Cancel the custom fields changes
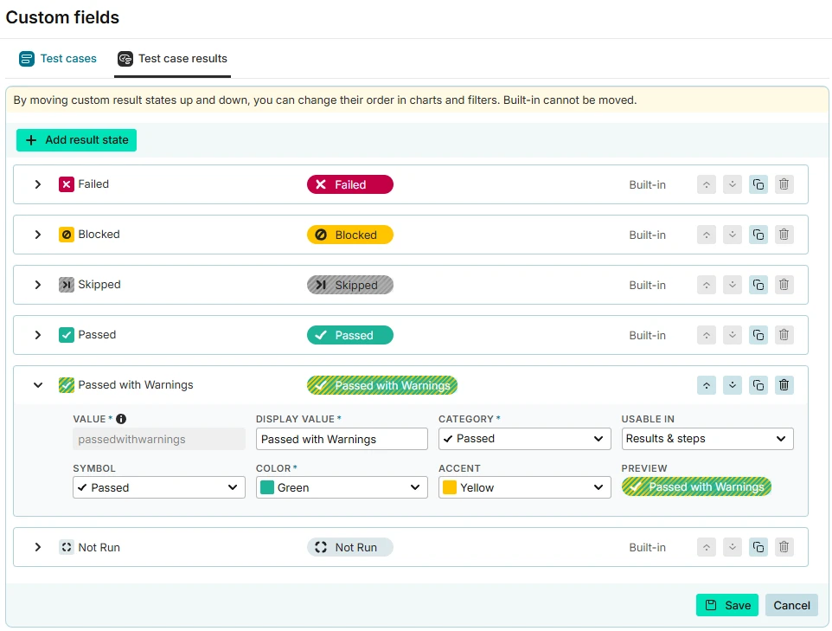Viewport: 832px width, 631px height. 791,605
